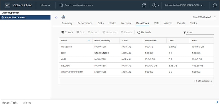This screenshot has width=220, height=105.
Task: Click the Filter input field
Action: click(x=200, y=32)
